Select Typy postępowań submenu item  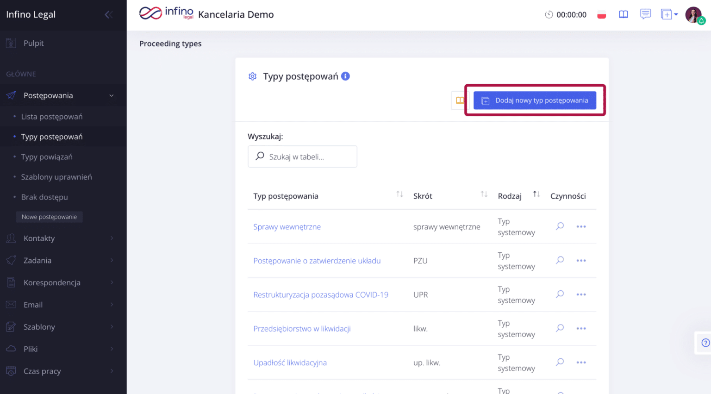52,137
